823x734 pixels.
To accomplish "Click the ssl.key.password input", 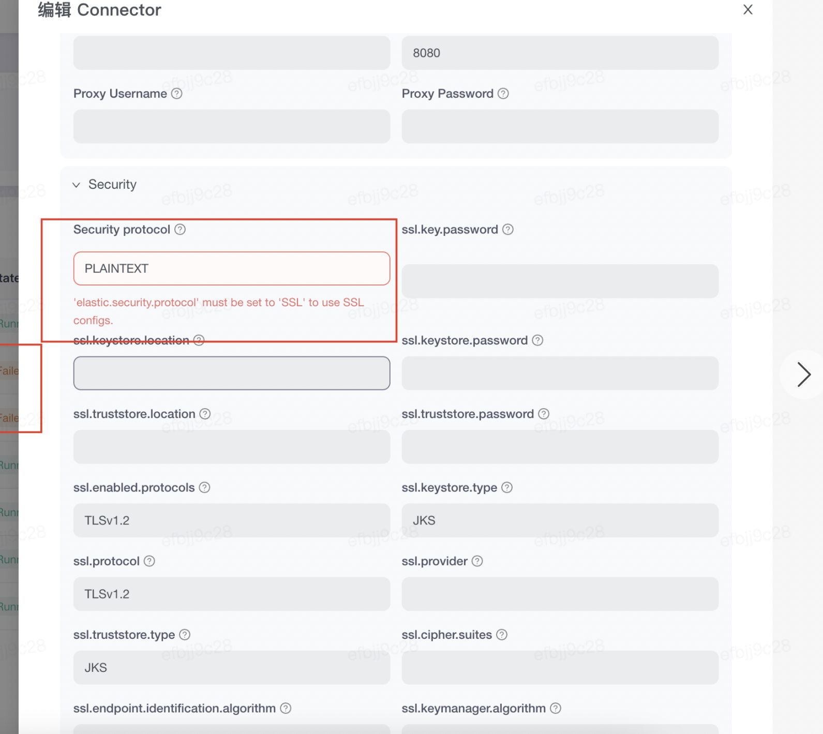I will [x=560, y=281].
